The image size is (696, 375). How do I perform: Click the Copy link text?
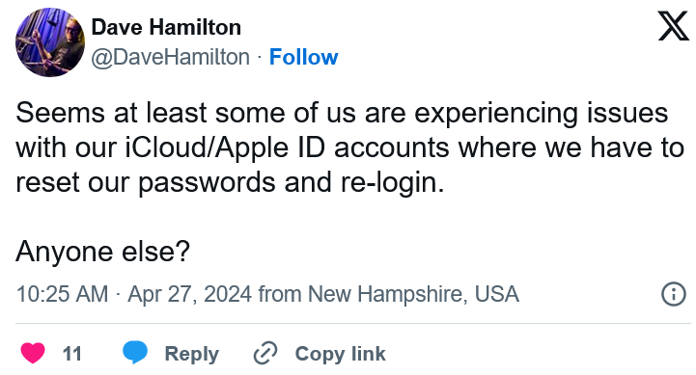coord(340,354)
